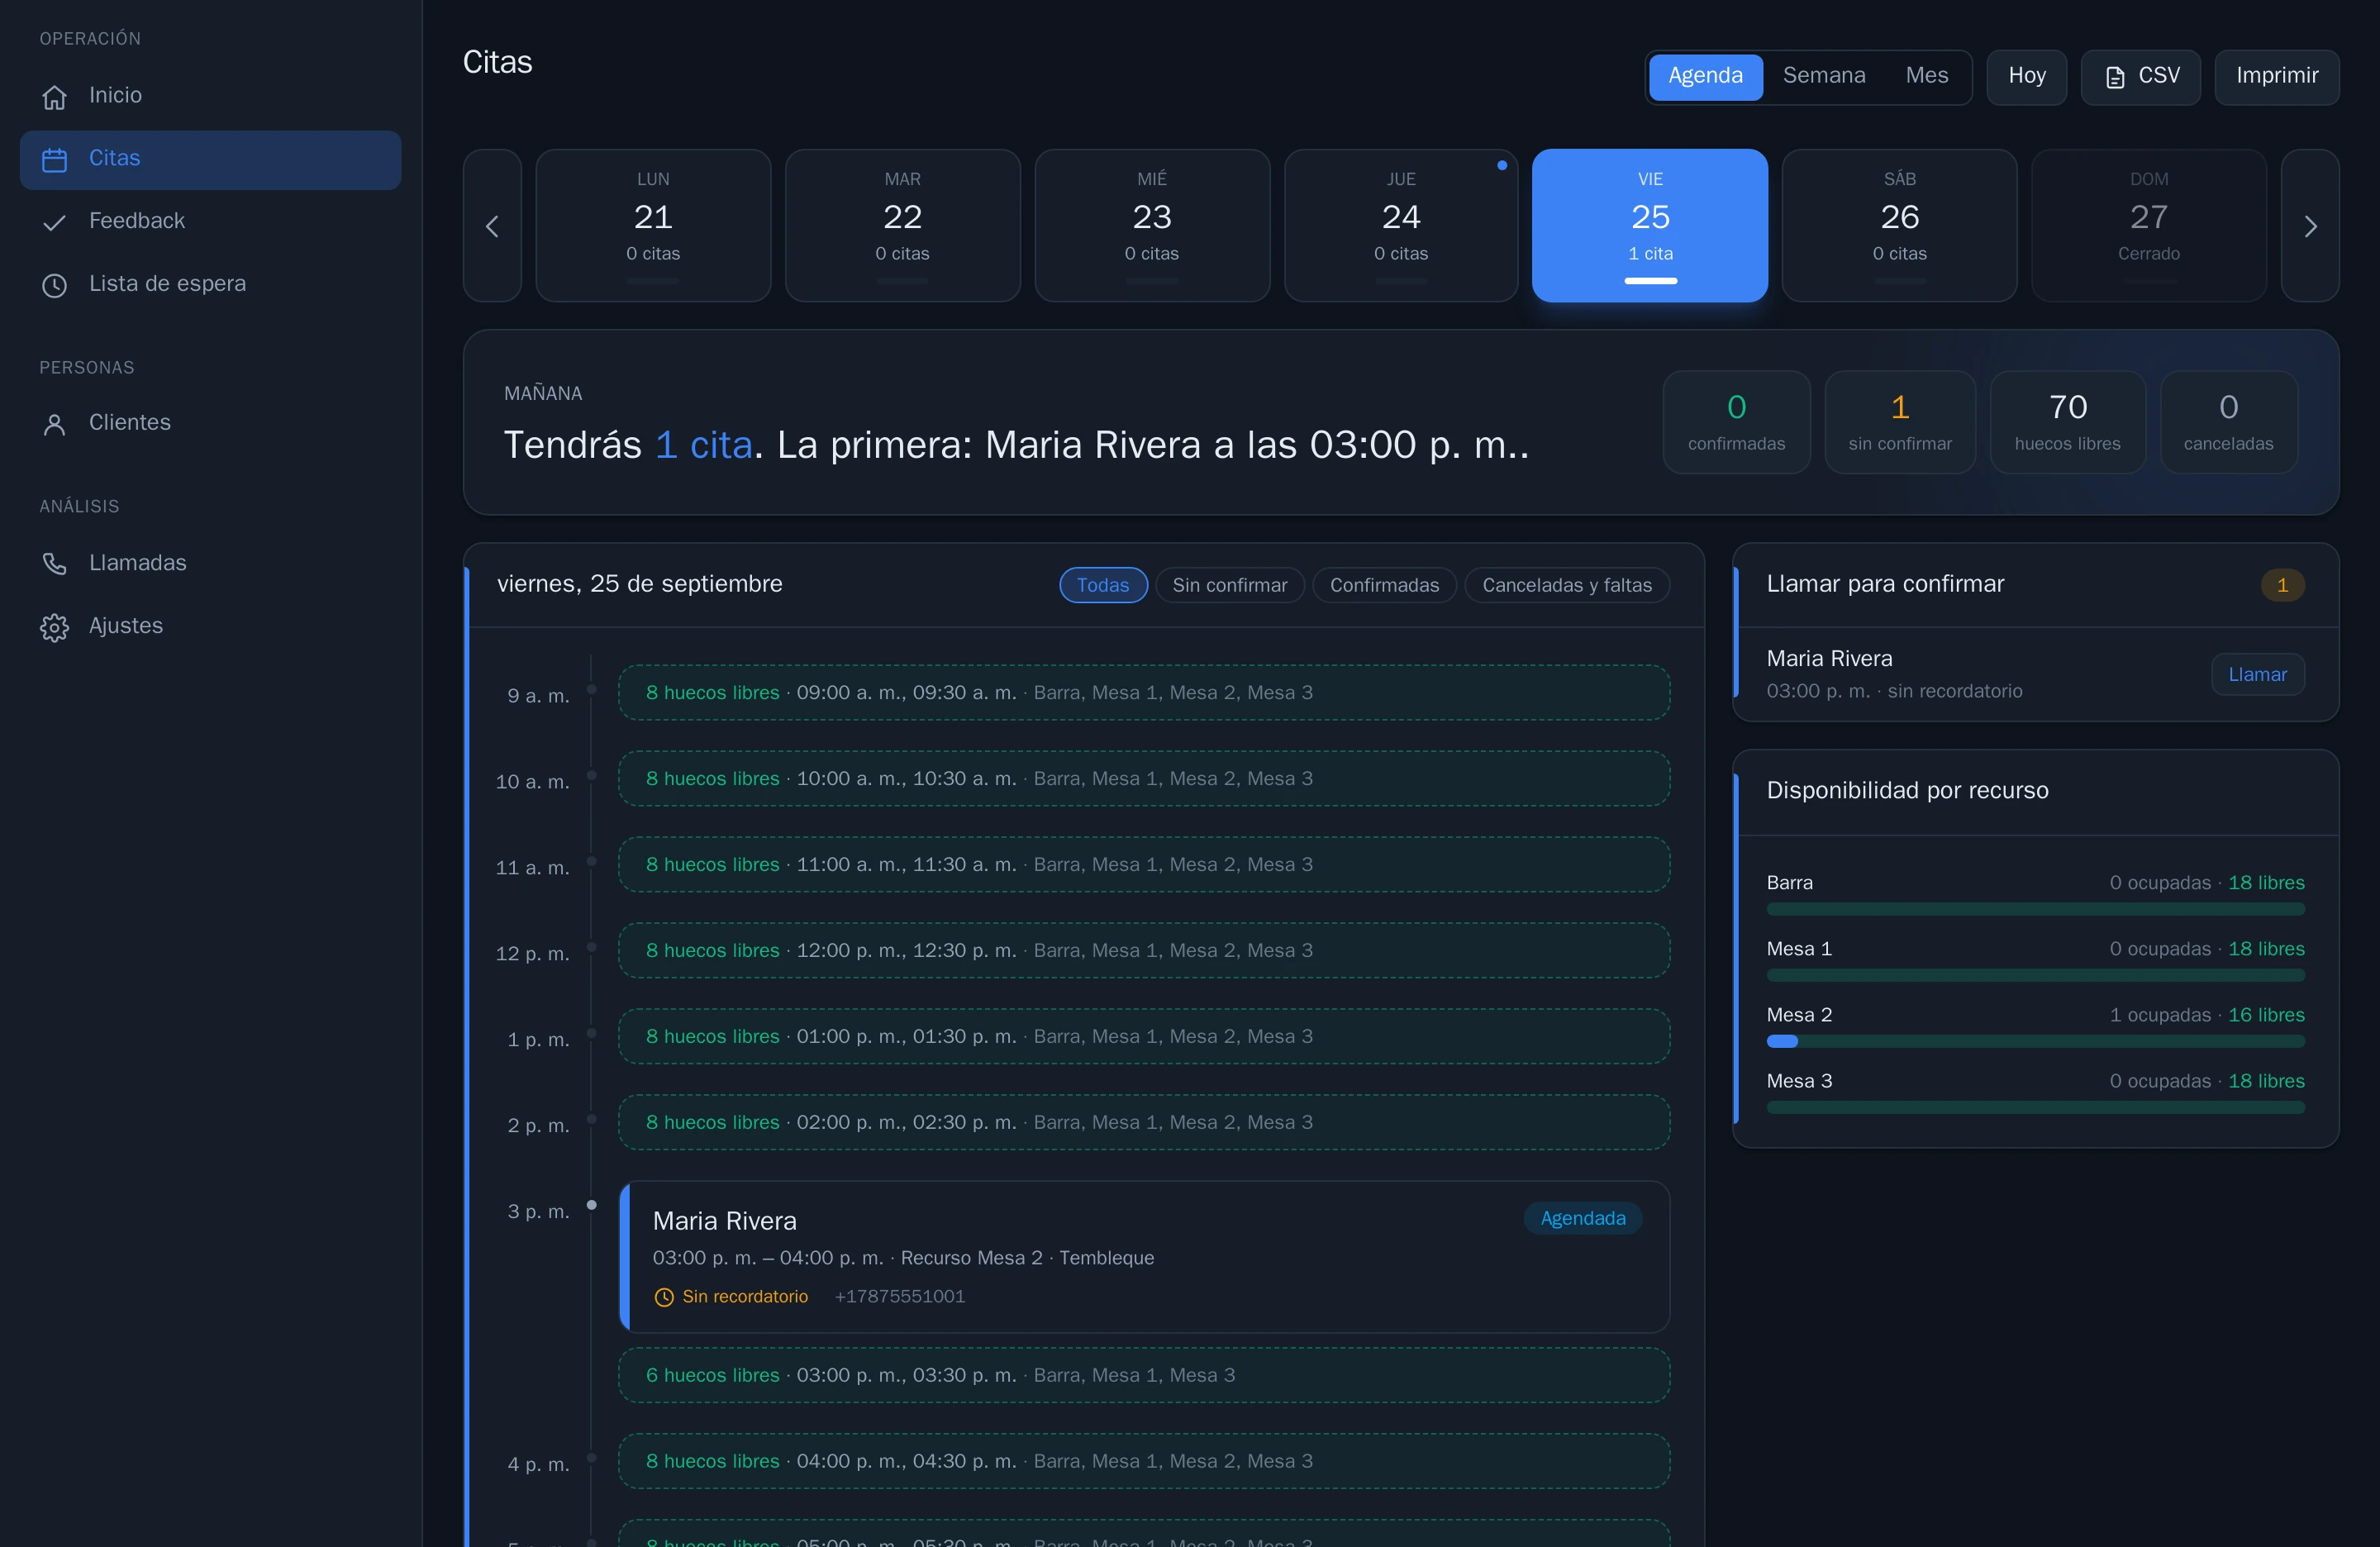Click the 1 cita link in summary

coord(703,445)
